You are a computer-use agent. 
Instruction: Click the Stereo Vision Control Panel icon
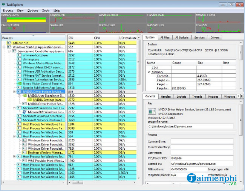[19, 83]
